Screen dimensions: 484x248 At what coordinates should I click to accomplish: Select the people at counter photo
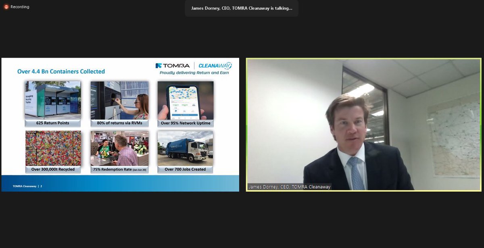[x=119, y=148]
